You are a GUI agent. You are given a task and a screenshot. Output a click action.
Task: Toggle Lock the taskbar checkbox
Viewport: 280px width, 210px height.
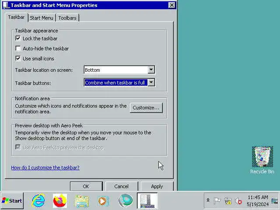click(x=18, y=38)
